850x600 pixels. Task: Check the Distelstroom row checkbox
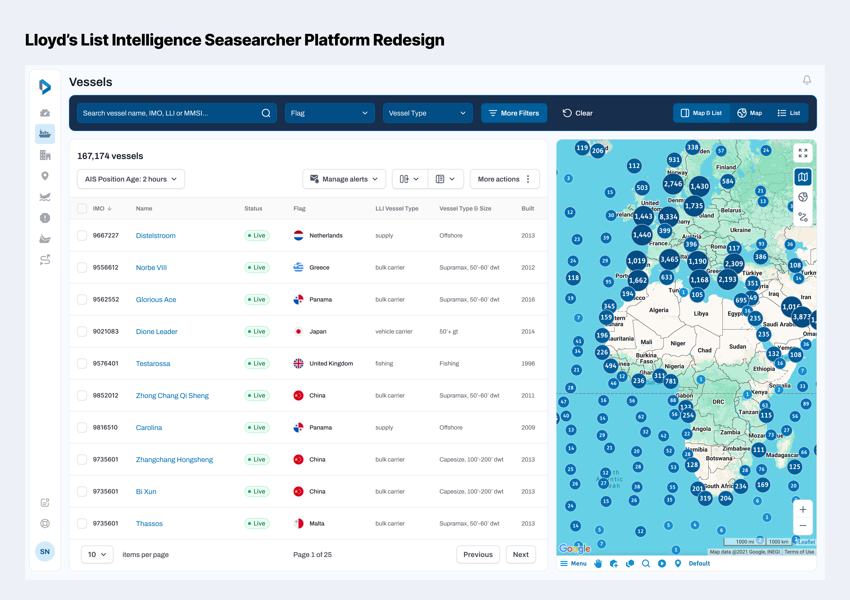click(x=82, y=235)
